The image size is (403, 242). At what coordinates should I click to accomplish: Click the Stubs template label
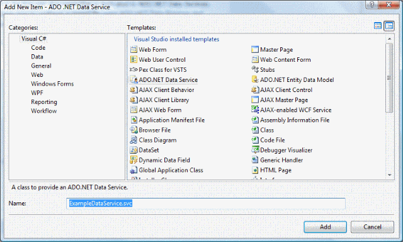[267, 70]
